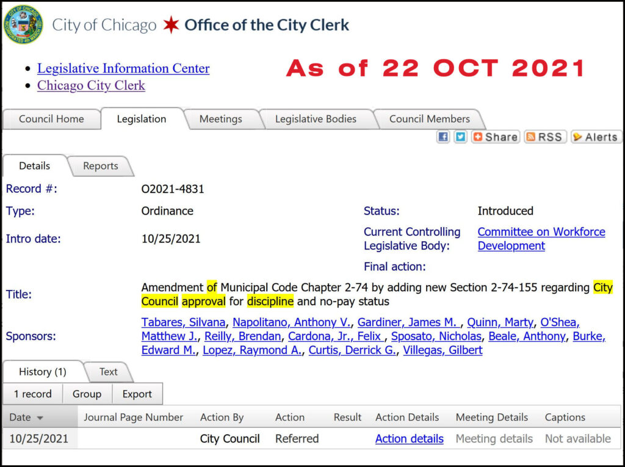Sort by Action By column header

click(x=222, y=418)
